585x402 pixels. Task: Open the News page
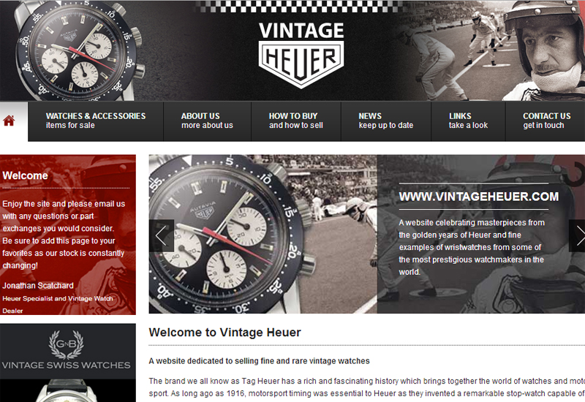[x=386, y=121]
